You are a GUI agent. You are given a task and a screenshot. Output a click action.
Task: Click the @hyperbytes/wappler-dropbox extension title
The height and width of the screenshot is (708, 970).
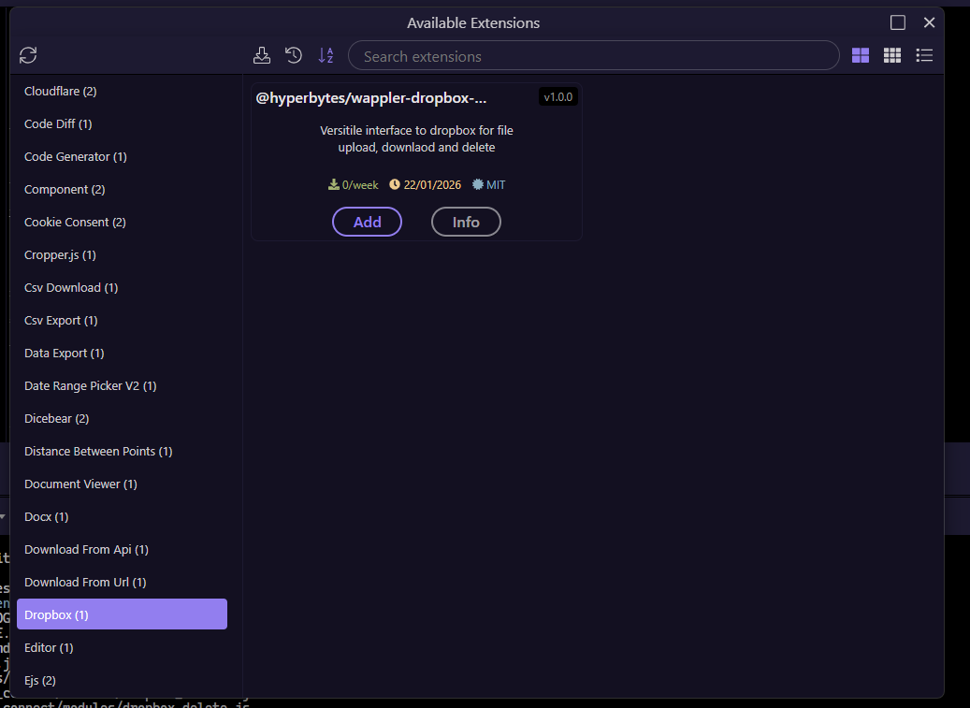click(x=371, y=98)
